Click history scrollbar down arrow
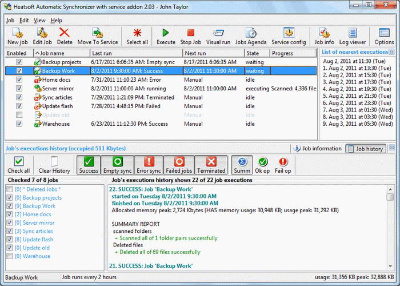Image resolution: width=400 pixels, height=286 pixels. point(390,266)
